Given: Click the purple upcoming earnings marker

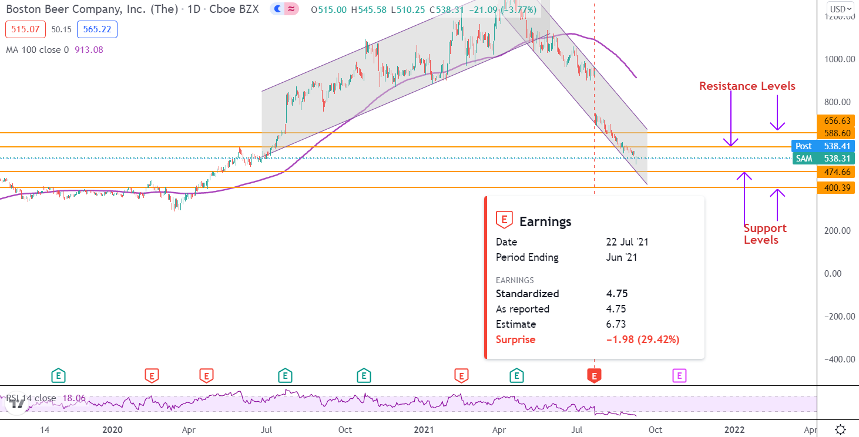Looking at the screenshot, I should pos(679,375).
